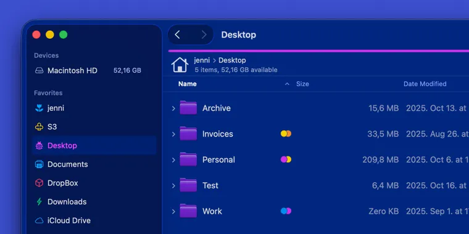Click the blue-magenta tags on Work
Image resolution: width=469 pixels, height=234 pixels.
[x=286, y=211]
